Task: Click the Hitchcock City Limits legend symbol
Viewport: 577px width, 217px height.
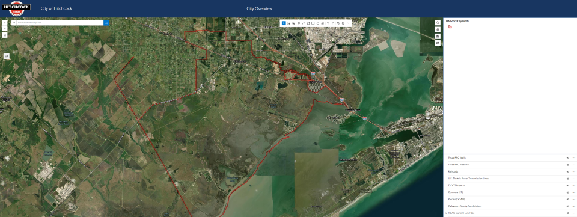Action: pyautogui.click(x=450, y=27)
